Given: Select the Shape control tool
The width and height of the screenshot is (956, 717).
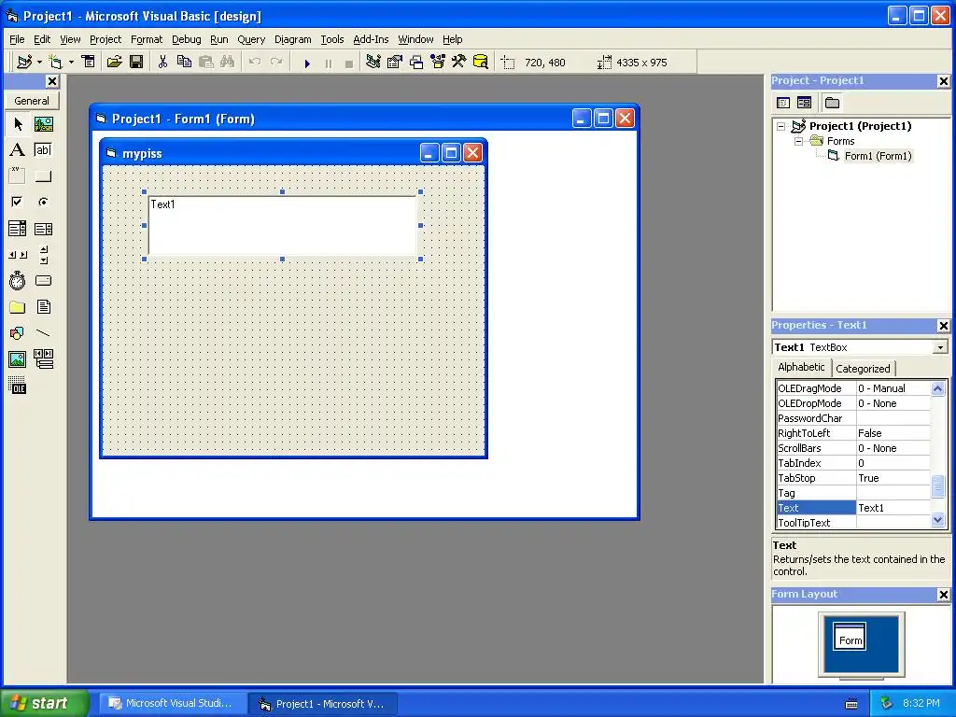Looking at the screenshot, I should (18, 333).
